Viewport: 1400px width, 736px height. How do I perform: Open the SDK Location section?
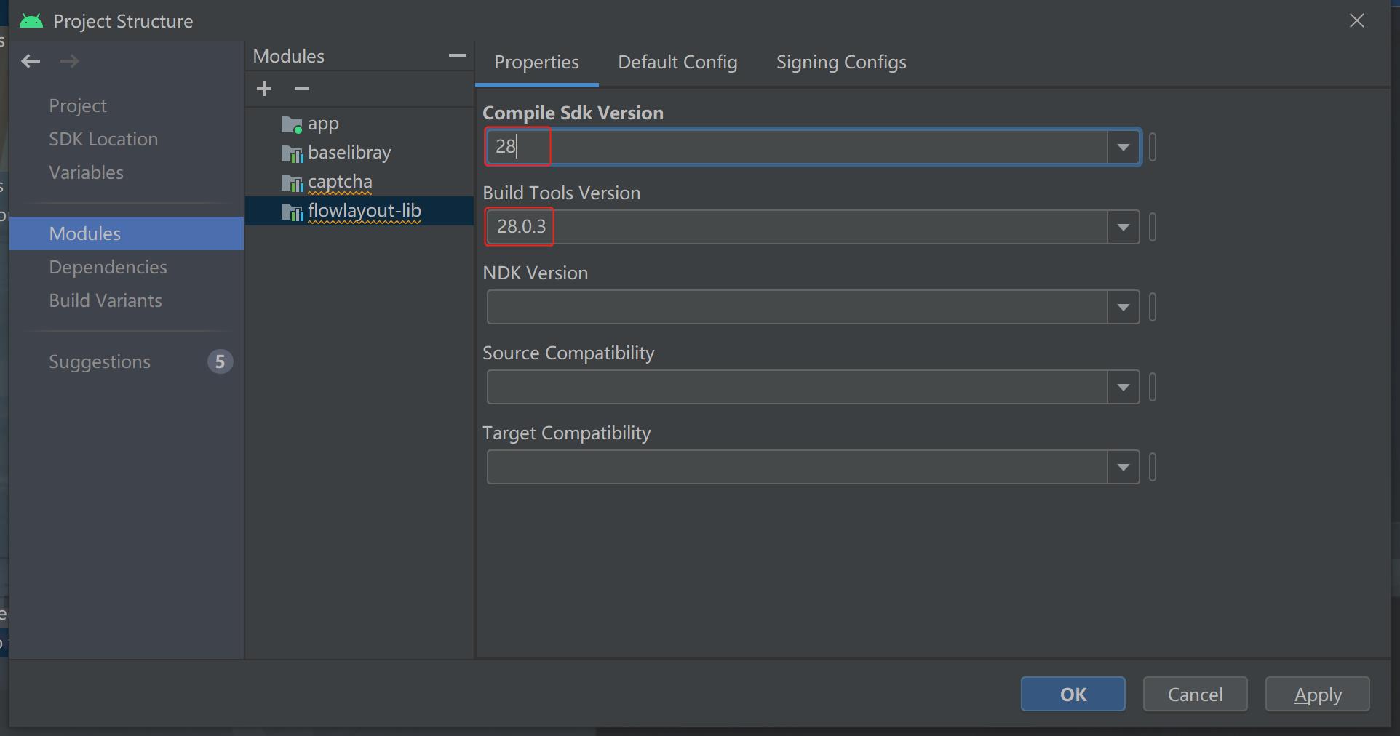pos(103,140)
